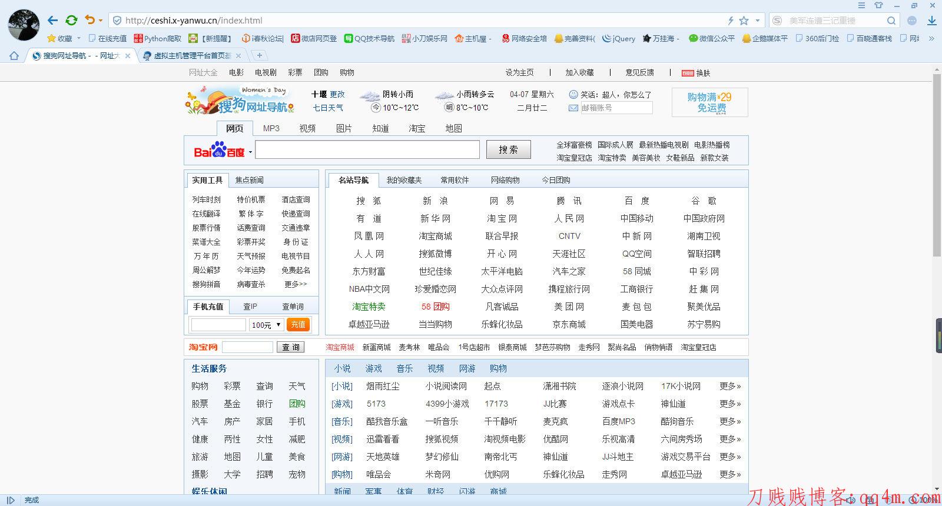
Task: Reload the page with green refresh icon
Action: point(71,21)
